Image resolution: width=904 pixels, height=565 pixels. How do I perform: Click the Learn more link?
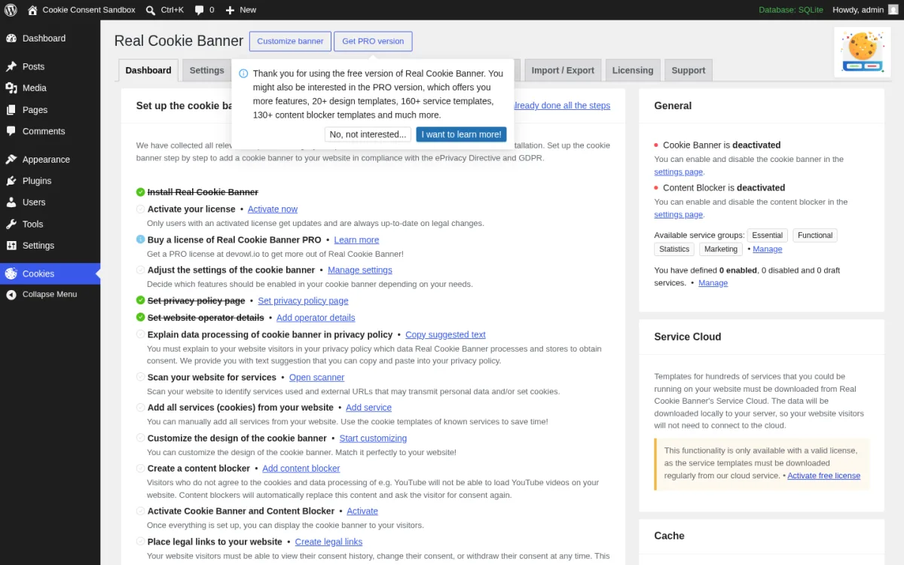point(356,240)
